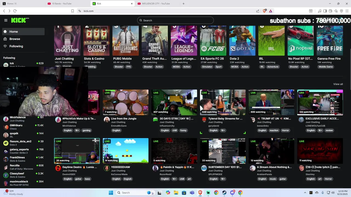Switch to the INFLUENCER CITY - YouTube tab

157,4
